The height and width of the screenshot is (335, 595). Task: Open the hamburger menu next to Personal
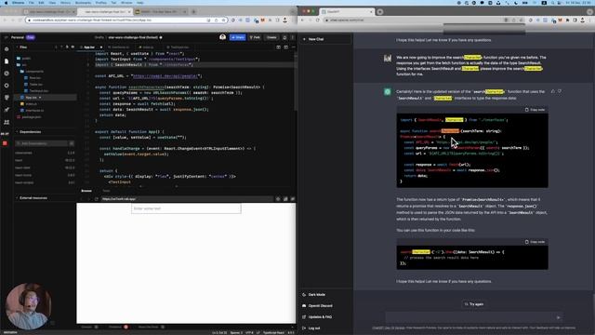coord(6,37)
